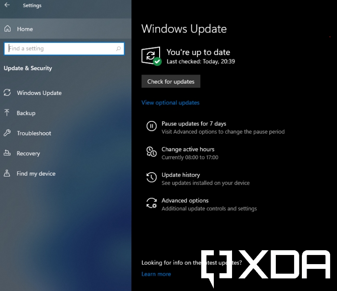Open Update history via its title text
337x291 pixels.
click(181, 175)
